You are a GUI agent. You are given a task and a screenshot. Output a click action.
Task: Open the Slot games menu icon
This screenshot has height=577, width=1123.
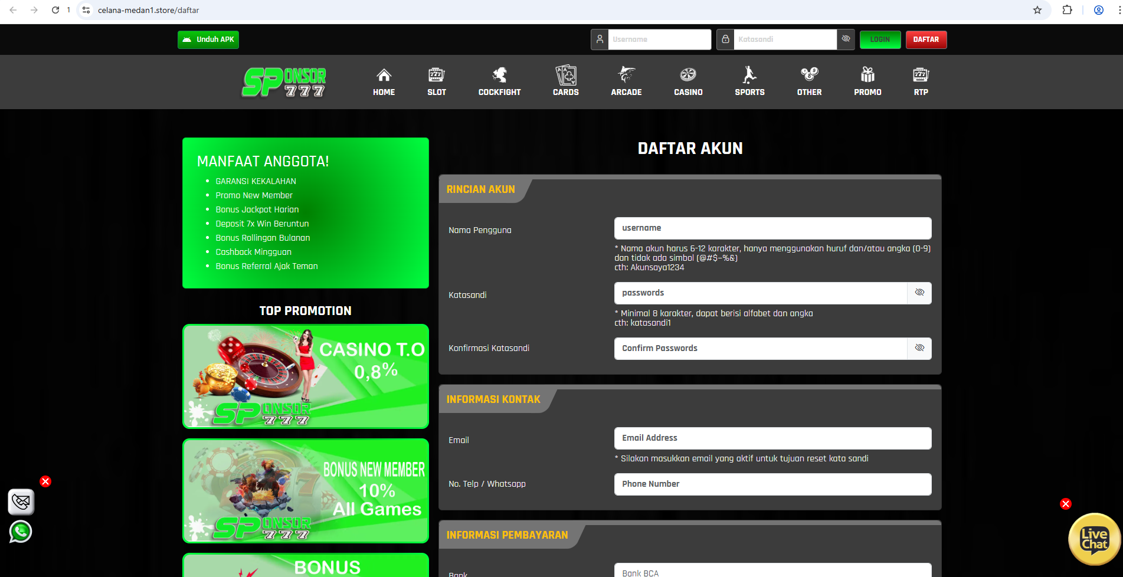click(436, 75)
